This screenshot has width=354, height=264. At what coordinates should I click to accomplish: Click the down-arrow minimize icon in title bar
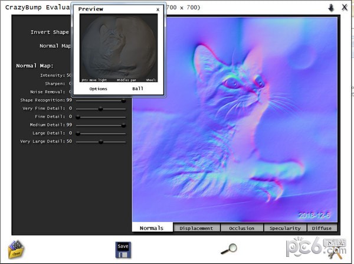pos(331,8)
